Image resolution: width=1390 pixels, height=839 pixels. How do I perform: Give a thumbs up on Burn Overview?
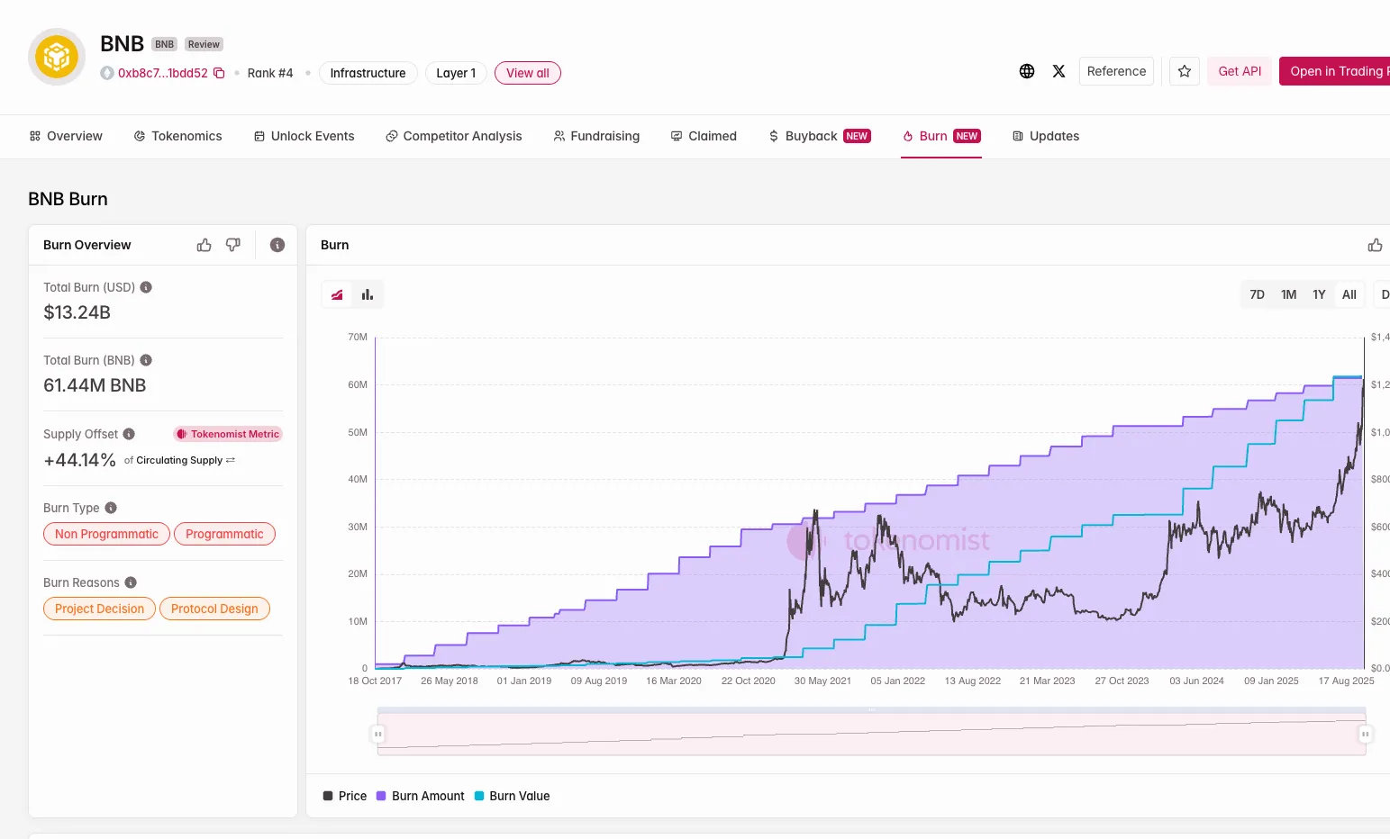[x=204, y=244]
